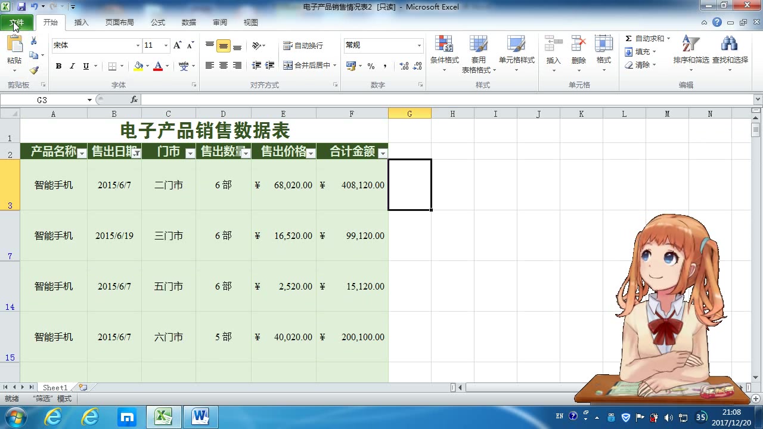Viewport: 763px width, 429px height.
Task: Open the font size dropdown showing 11
Action: coord(166,45)
